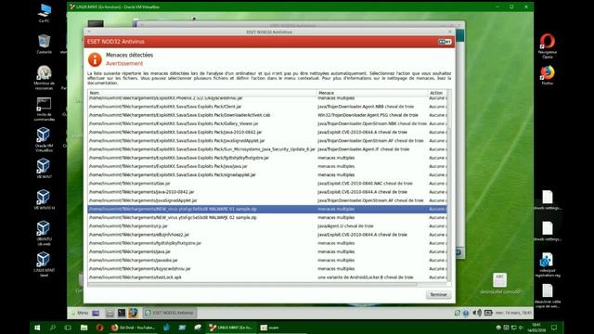Open File Explorer from Windows taskbar
594x334 pixels.
(x=84, y=328)
